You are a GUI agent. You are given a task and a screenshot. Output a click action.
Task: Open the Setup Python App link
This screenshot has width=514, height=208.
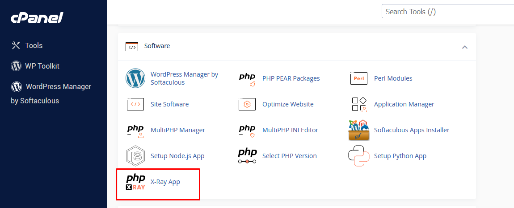[x=400, y=156]
